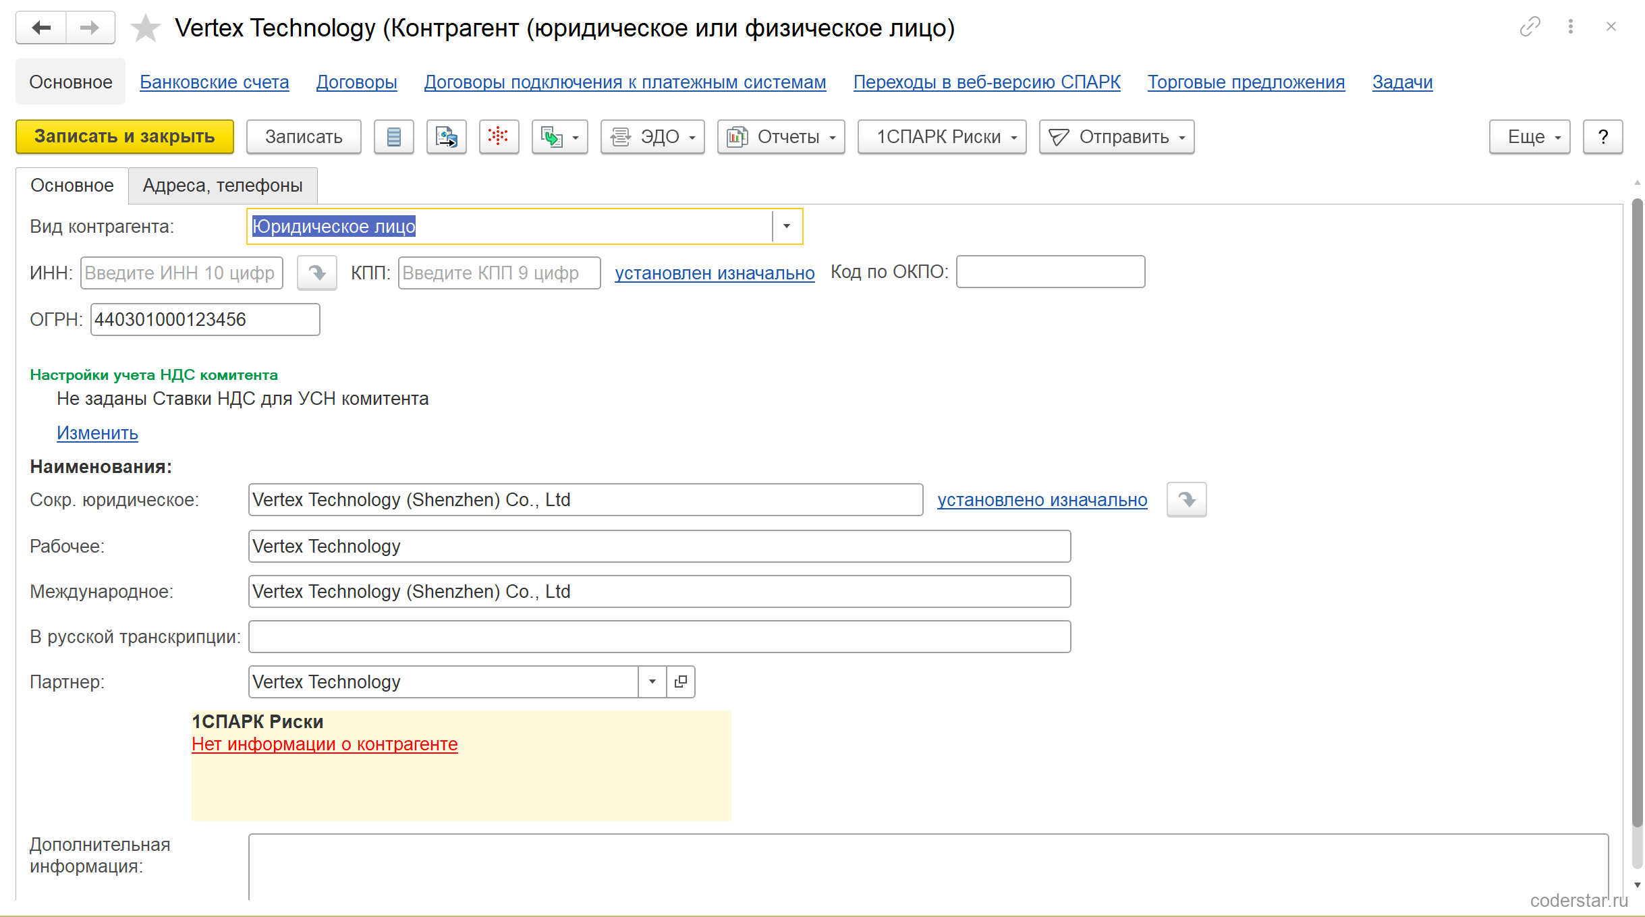Click the Изменить link for НДС settings

tap(97, 433)
